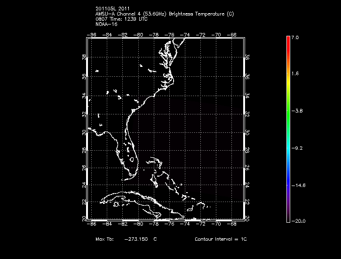The width and height of the screenshot is (341, 259).
Task: Click the AMSU-A Channel 4 title text
Action: click(164, 14)
